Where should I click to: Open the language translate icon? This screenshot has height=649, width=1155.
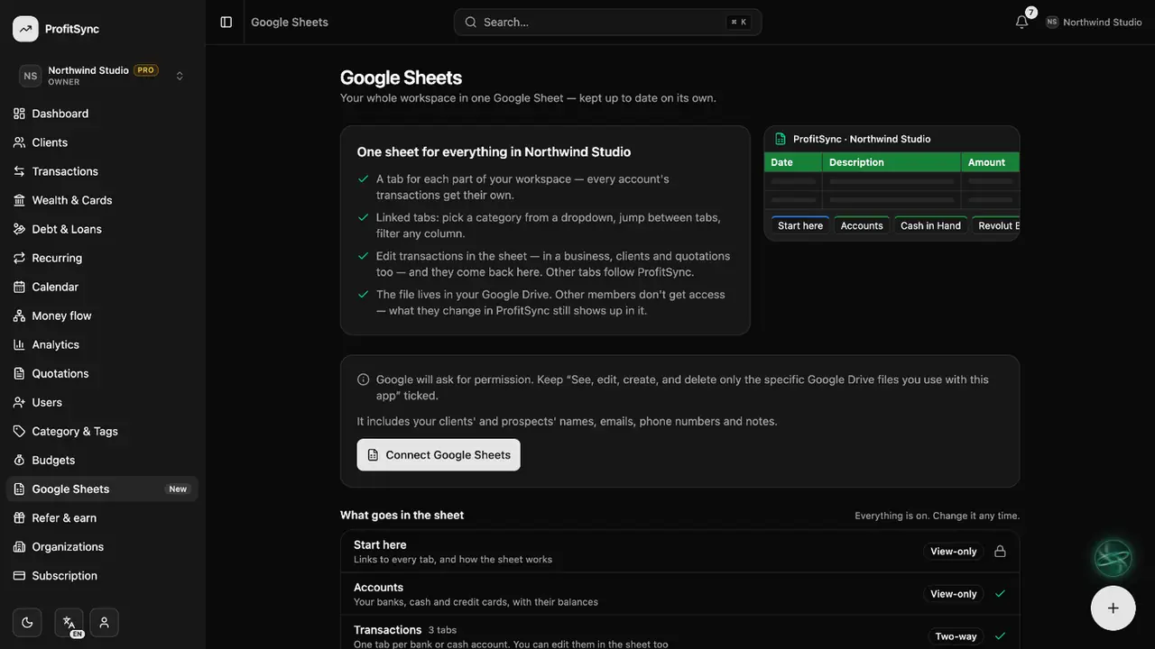(x=69, y=622)
